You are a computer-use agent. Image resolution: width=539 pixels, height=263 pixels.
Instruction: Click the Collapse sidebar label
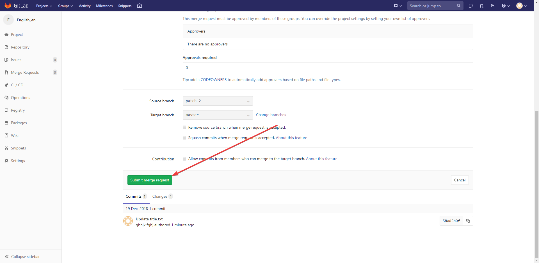pos(25,257)
